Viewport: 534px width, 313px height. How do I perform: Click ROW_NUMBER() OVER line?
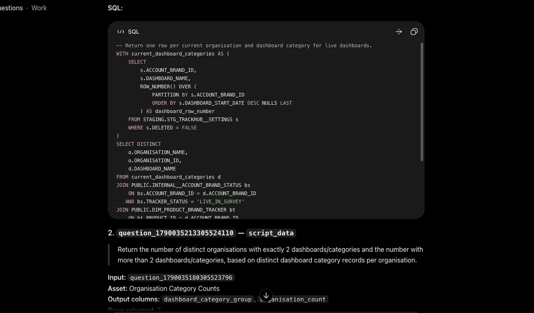click(168, 87)
